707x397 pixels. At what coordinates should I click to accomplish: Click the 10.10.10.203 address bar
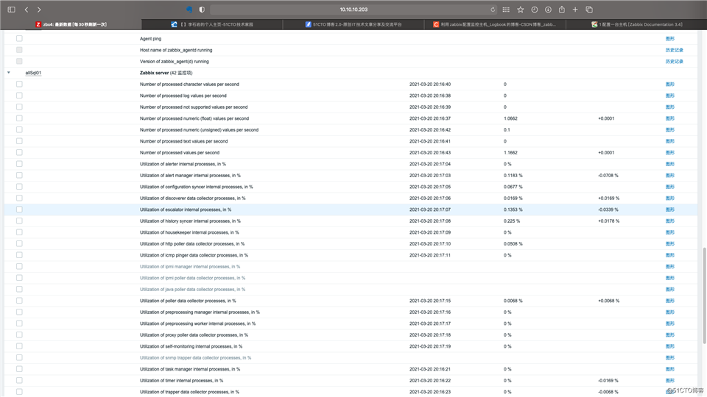coord(353,10)
